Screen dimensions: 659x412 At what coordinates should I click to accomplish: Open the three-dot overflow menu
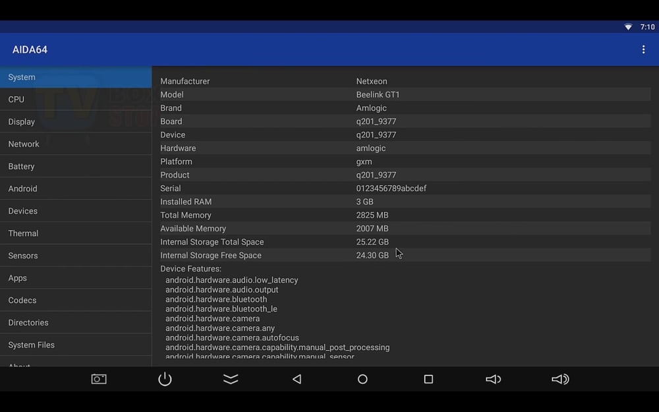643,49
